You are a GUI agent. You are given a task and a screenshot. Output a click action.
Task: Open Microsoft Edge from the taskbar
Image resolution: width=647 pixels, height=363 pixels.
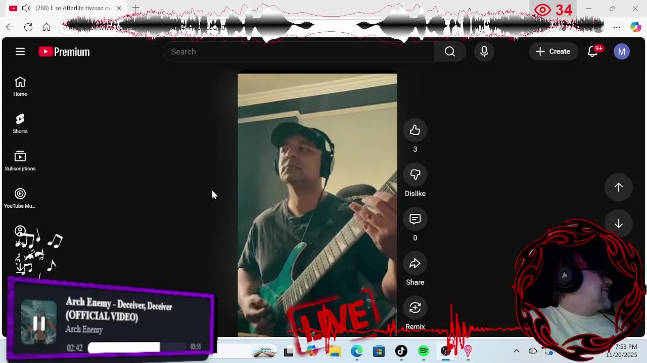point(357,351)
